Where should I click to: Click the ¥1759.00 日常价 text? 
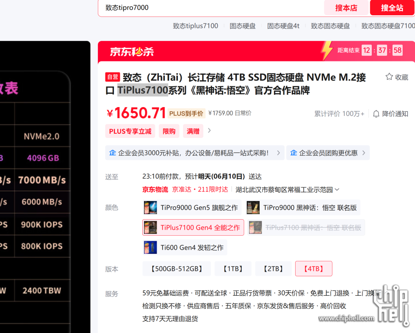230,113
